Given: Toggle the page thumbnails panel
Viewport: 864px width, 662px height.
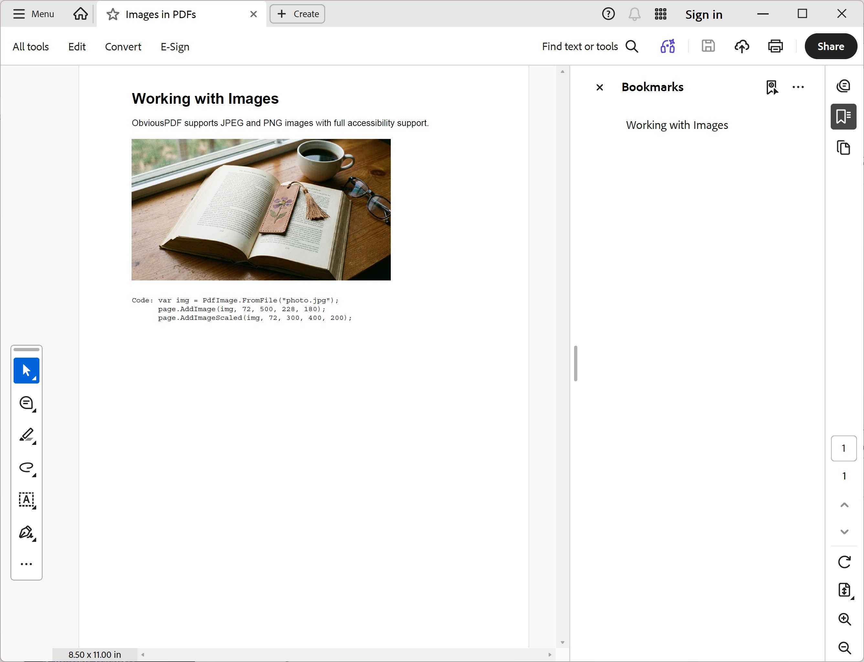Looking at the screenshot, I should tap(844, 148).
